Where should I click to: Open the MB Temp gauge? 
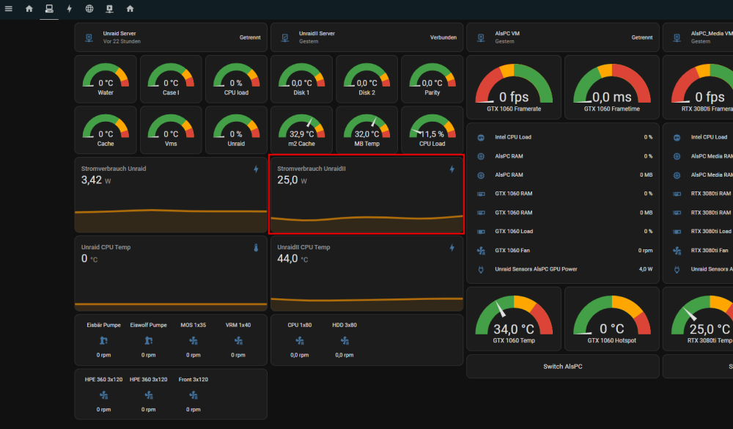[367, 130]
